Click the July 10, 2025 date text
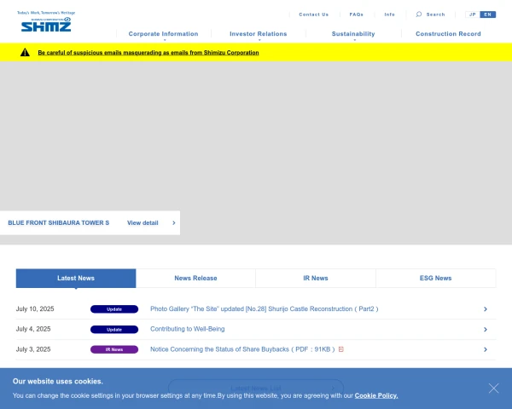The image size is (512, 409). pyautogui.click(x=35, y=308)
